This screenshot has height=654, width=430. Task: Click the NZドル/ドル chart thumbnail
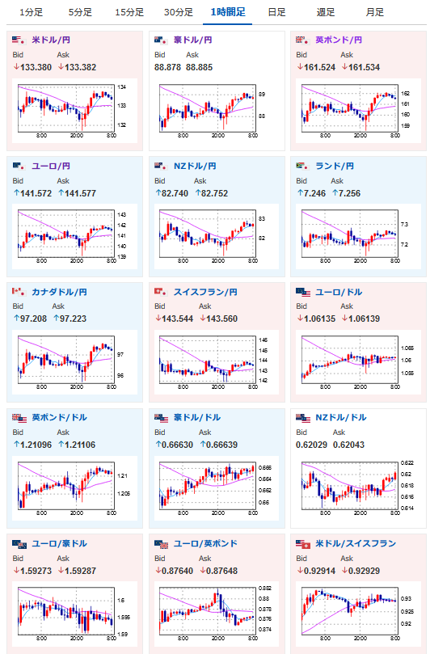(x=357, y=487)
